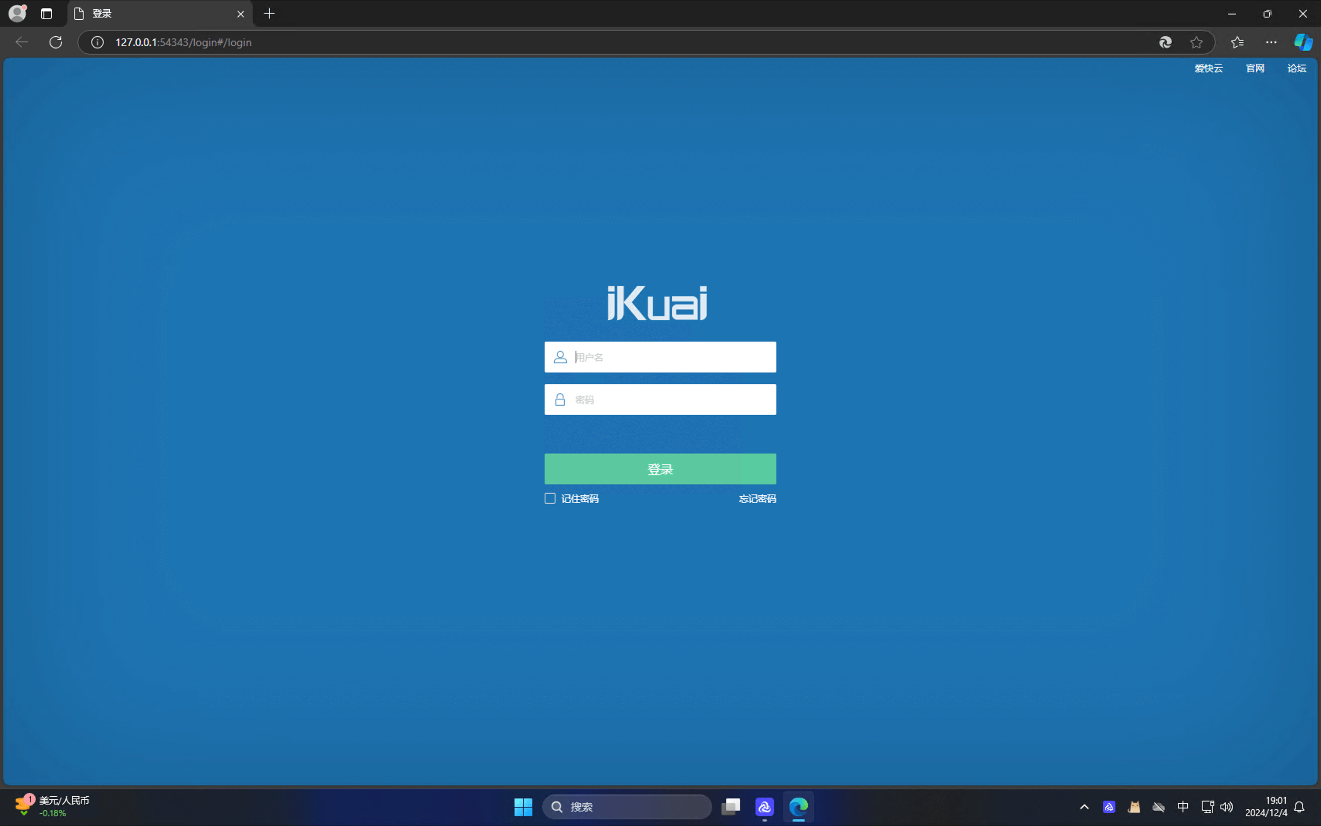Click the browser refresh icon
The width and height of the screenshot is (1321, 826).
pyautogui.click(x=56, y=42)
